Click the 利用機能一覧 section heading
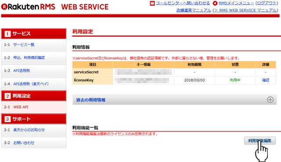Screen dimensions: 281x162 [85, 128]
